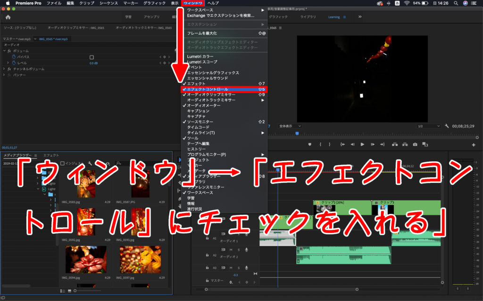The height and width of the screenshot is (301, 483).
Task: Open the シーケンス menu
Action: tap(108, 3)
